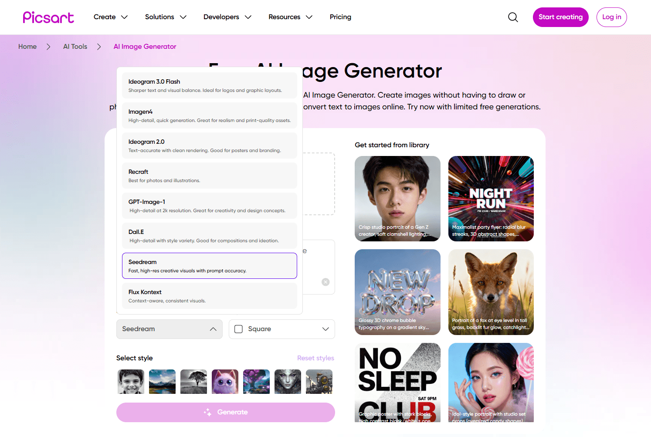This screenshot has height=437, width=651.
Task: Pick the Dall.E model option
Action: point(210,236)
